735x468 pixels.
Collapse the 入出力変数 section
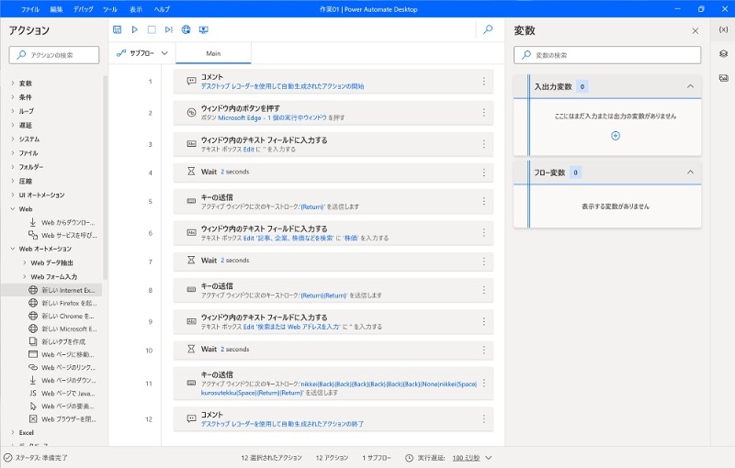(690, 86)
